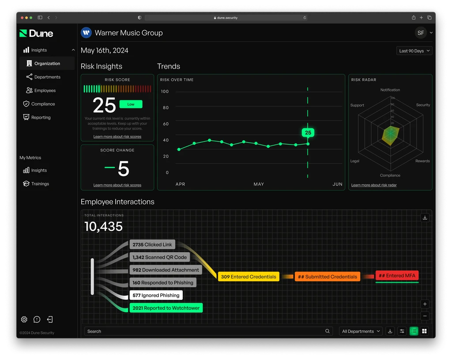Open settings gear in sidebar
Image resolution: width=452 pixels, height=359 pixels.
(24, 319)
